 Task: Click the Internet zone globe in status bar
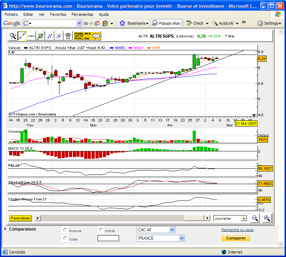224,252
